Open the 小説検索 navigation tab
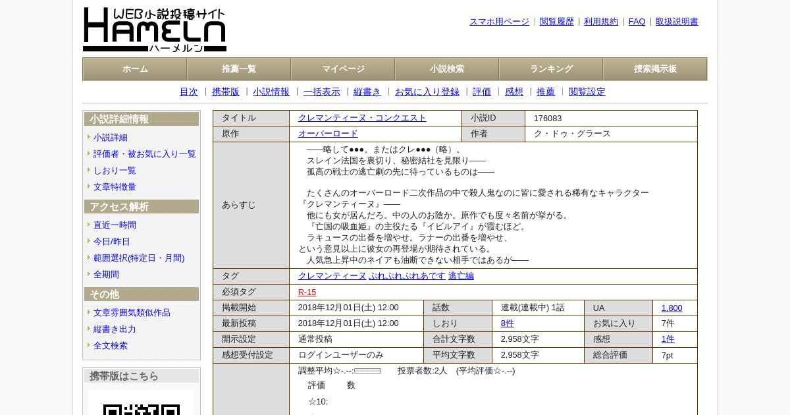Viewport: 790px width, 415px height. coord(447,69)
